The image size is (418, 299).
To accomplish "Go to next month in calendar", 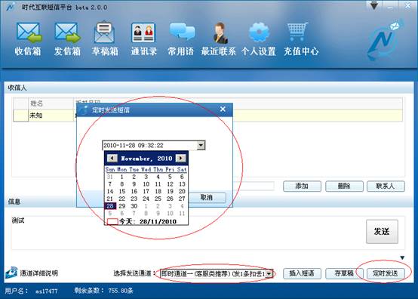I will click(x=181, y=158).
